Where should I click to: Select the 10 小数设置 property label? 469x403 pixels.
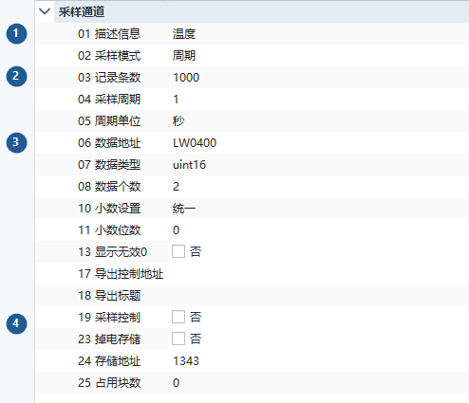point(109,209)
